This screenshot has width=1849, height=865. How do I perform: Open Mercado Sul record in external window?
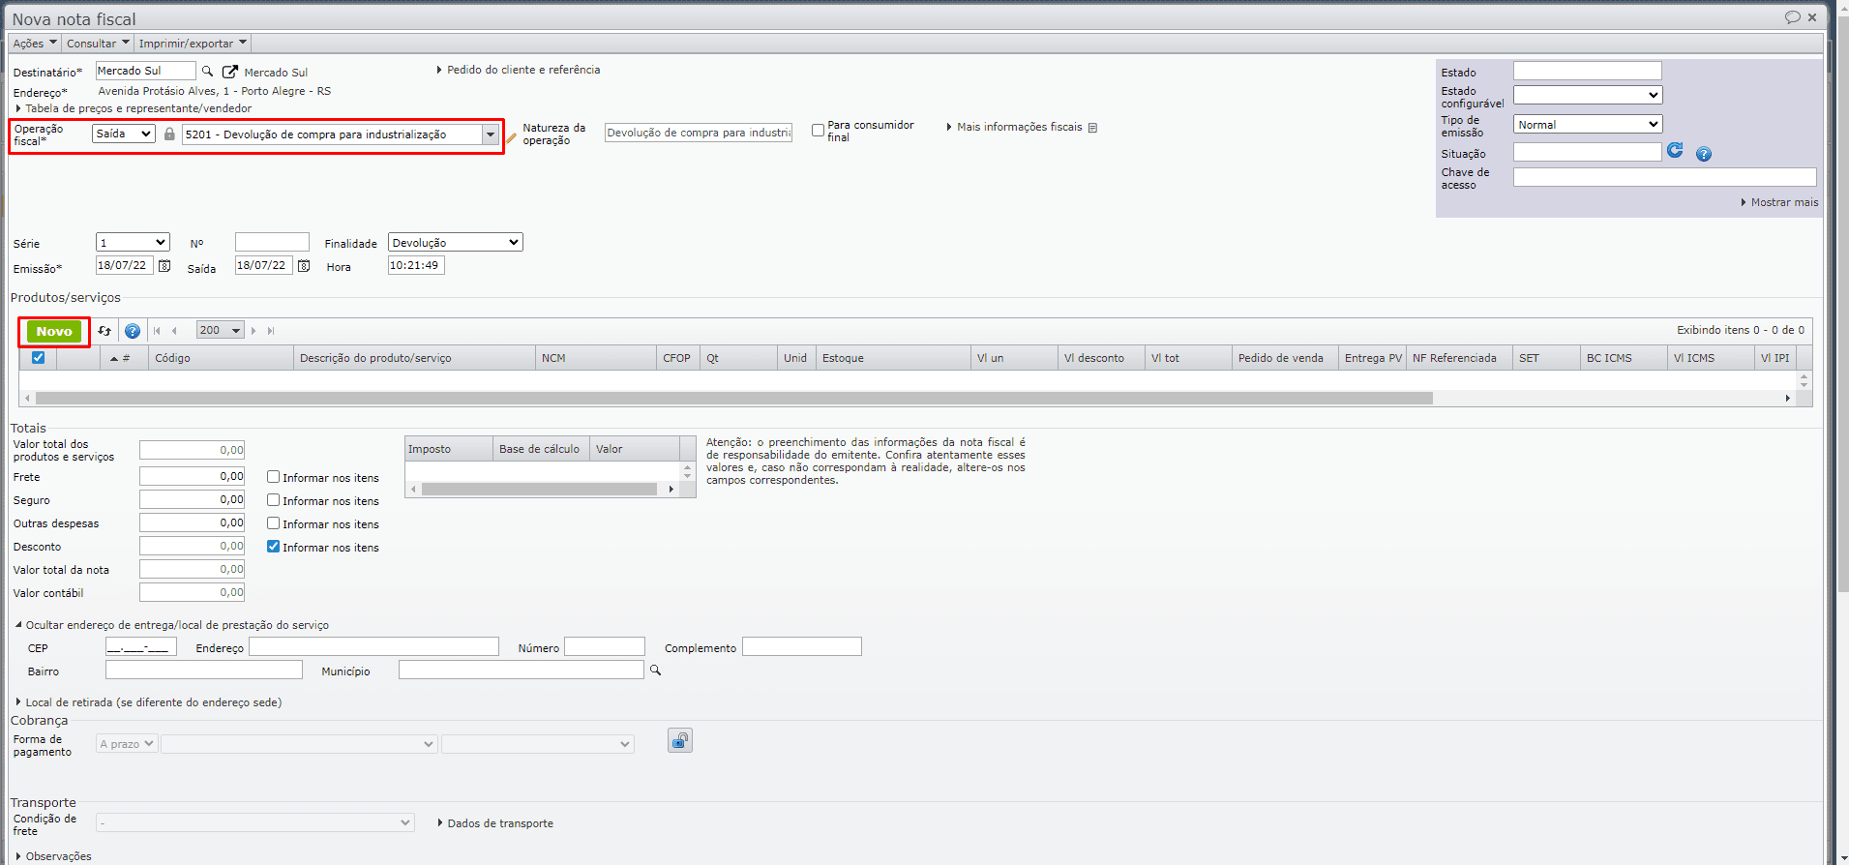tap(230, 72)
